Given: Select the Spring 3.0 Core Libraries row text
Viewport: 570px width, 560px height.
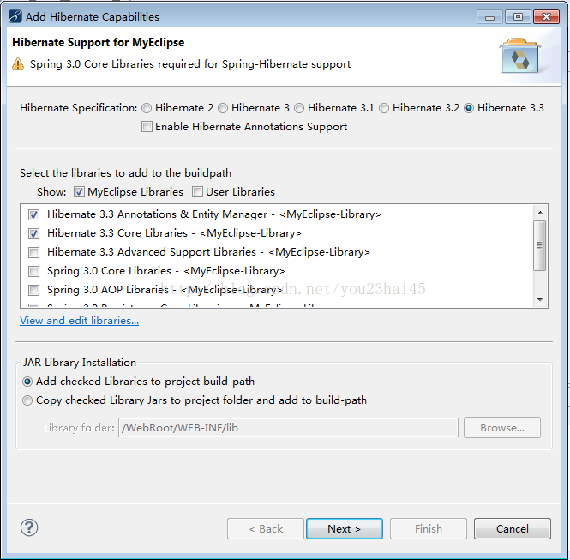Looking at the screenshot, I should (166, 271).
